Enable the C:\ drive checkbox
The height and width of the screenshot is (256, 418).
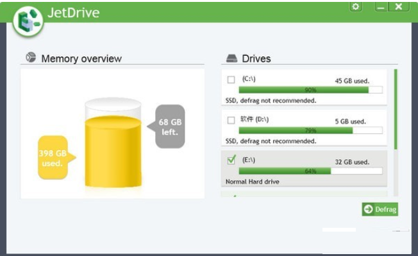click(x=231, y=80)
